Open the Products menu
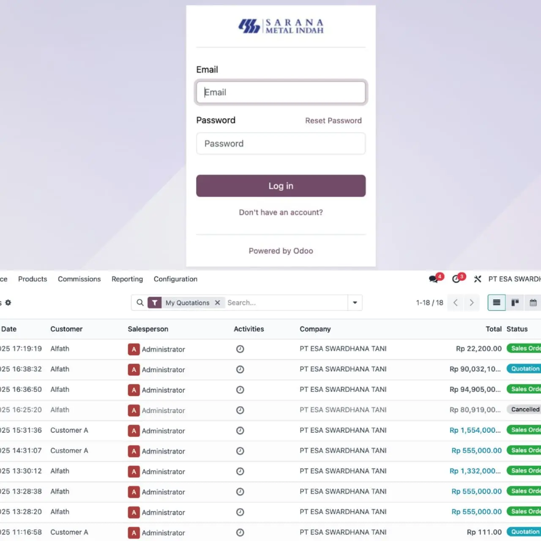Viewport: 541px width, 541px height. (x=33, y=279)
